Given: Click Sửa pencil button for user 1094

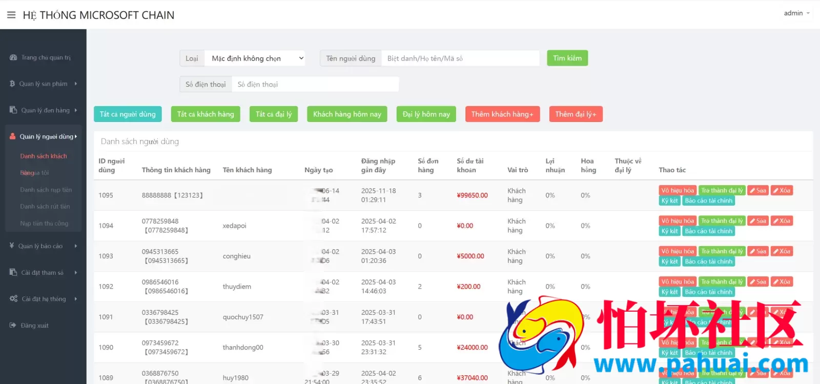Looking at the screenshot, I should [x=758, y=220].
